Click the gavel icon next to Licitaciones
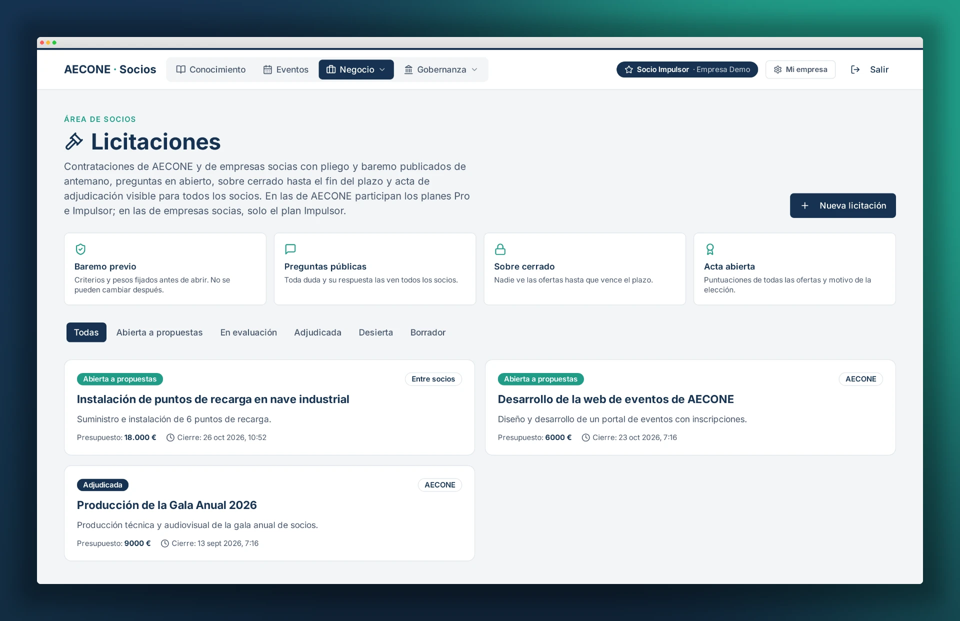This screenshot has height=621, width=960. click(74, 141)
